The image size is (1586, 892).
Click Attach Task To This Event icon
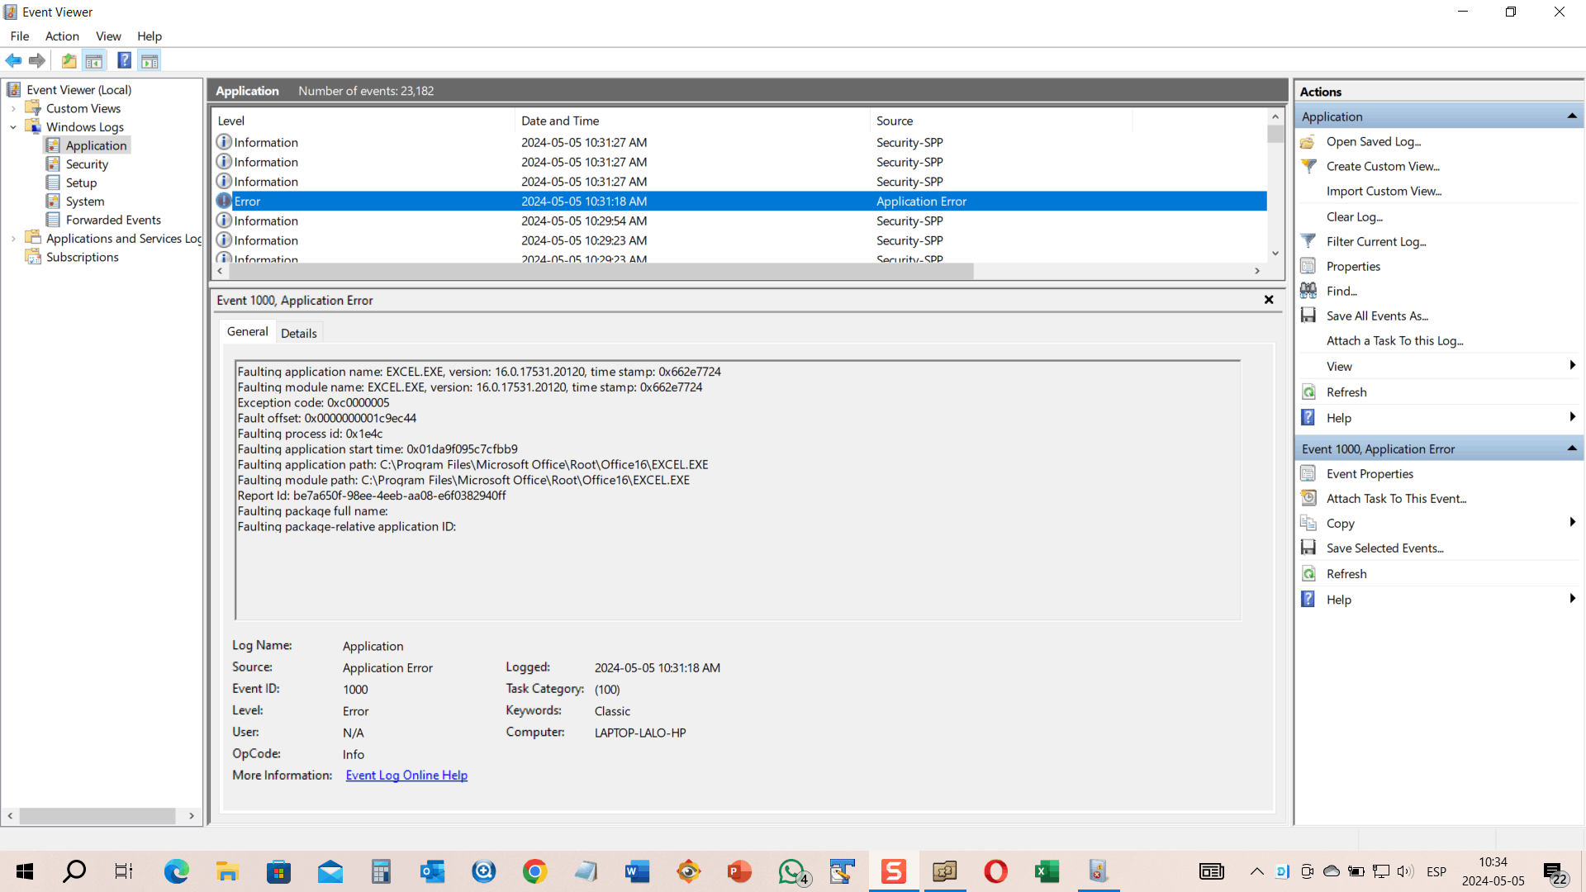pos(1308,498)
